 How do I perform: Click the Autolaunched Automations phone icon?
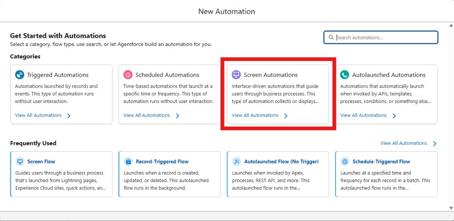[x=344, y=75]
